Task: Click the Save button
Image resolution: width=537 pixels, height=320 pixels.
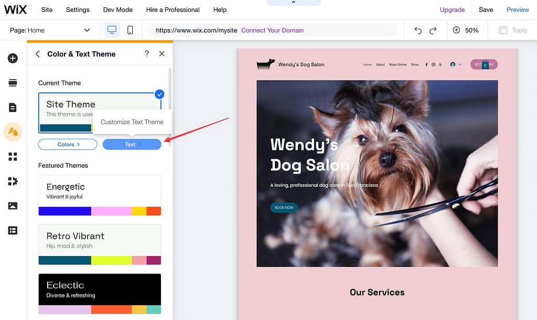Action: point(486,10)
